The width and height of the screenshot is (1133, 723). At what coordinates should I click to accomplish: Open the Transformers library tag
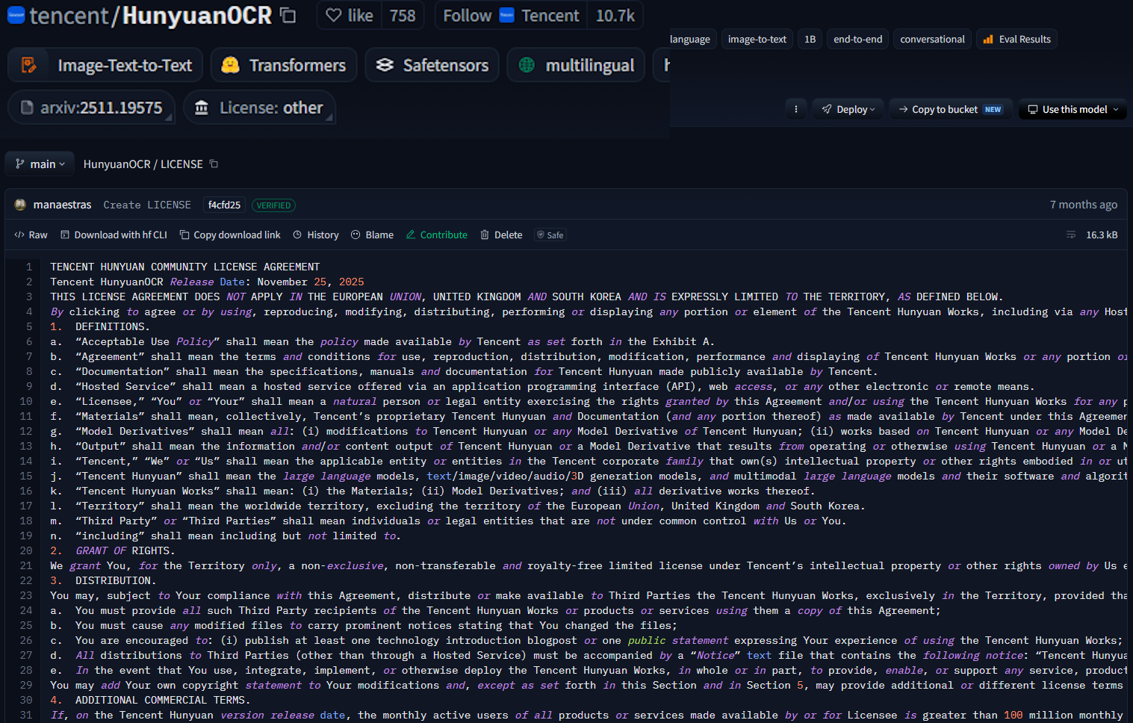coord(284,65)
